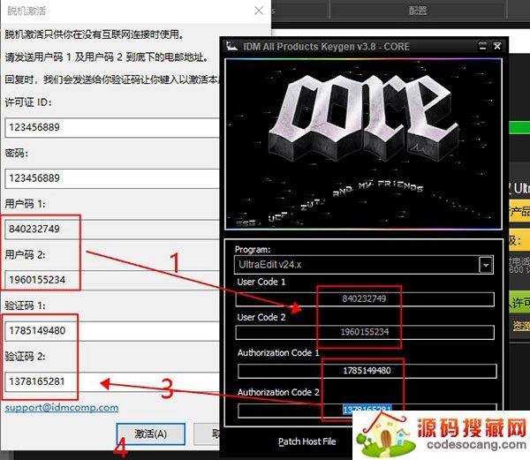530x460 pixels.
Task: Click the 许可证 ID input field
Action: tap(112, 128)
